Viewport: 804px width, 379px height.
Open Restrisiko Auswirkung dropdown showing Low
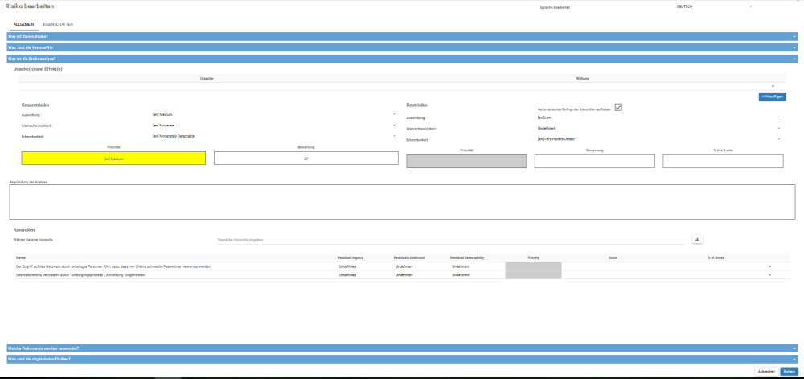(658, 117)
